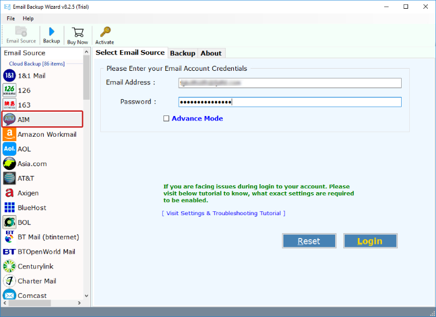Click the Login button
Screen dimensions: 436x317
[x=370, y=240]
